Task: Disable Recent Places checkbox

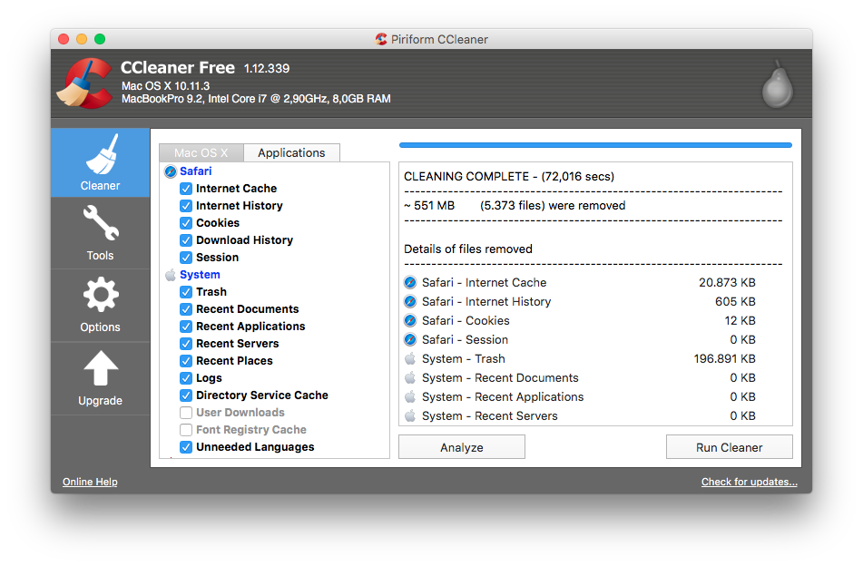Action: point(186,361)
